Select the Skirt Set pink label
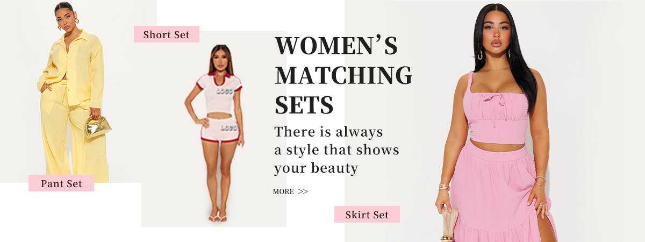 click(367, 215)
